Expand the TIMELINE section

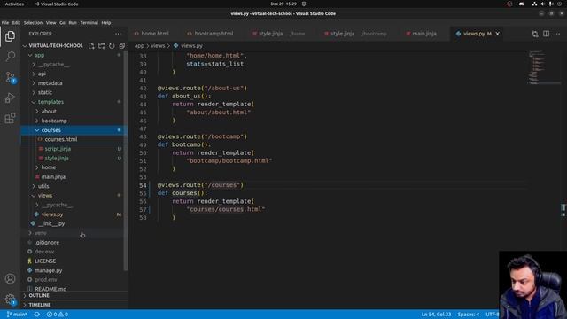click(x=40, y=305)
